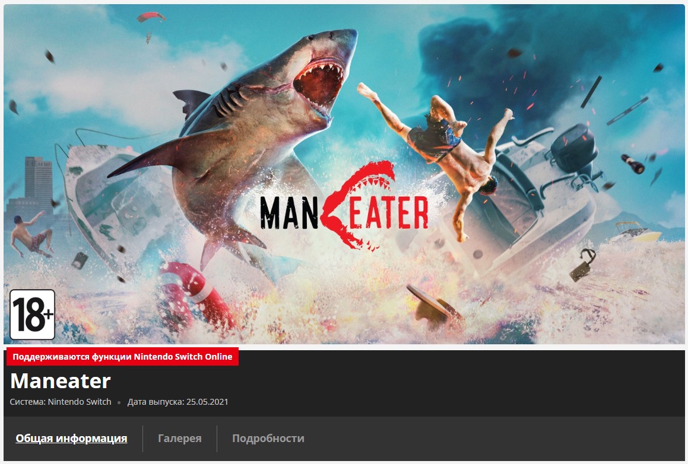688x464 pixels.
Task: Click the Maneater hero artwork image
Action: click(344, 174)
